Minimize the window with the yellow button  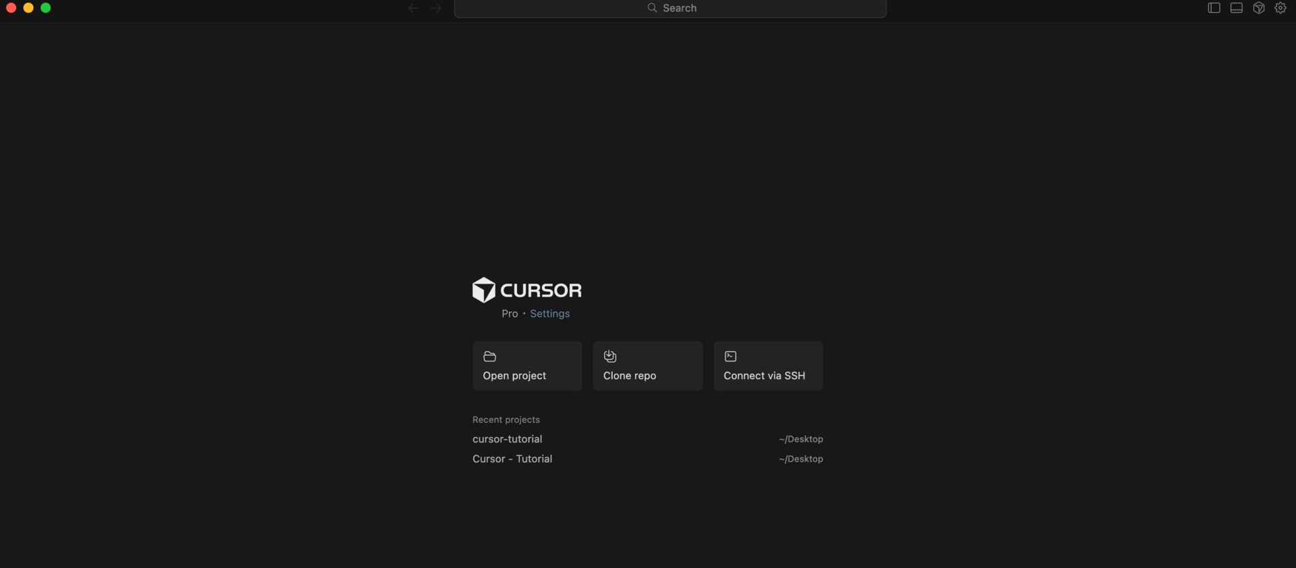point(28,8)
